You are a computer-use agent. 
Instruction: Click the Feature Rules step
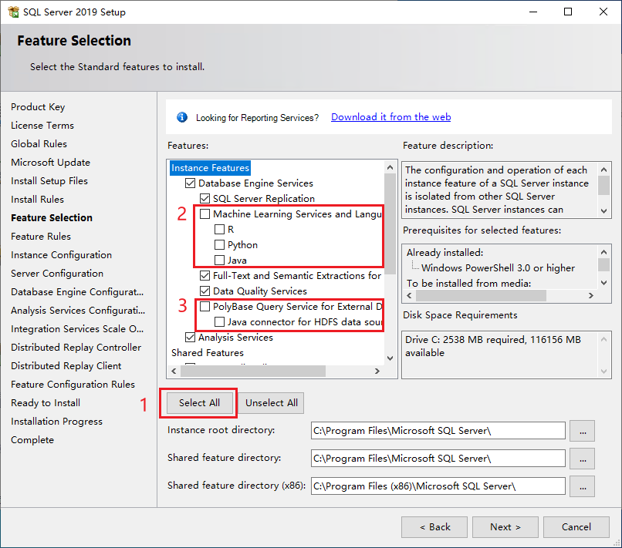pyautogui.click(x=41, y=237)
